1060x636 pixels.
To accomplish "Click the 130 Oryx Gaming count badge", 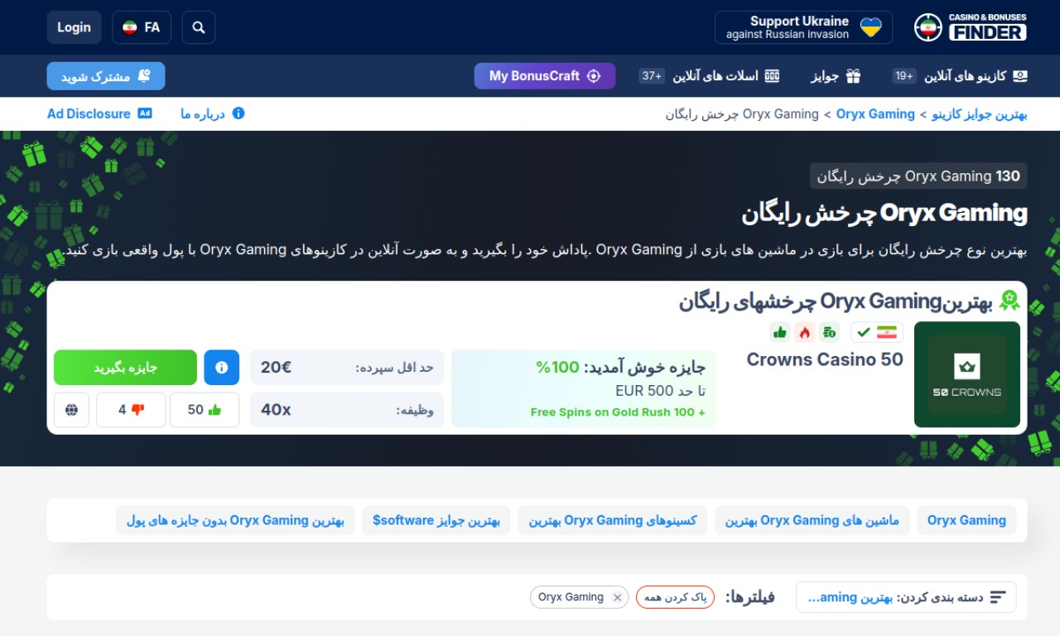I will point(918,176).
